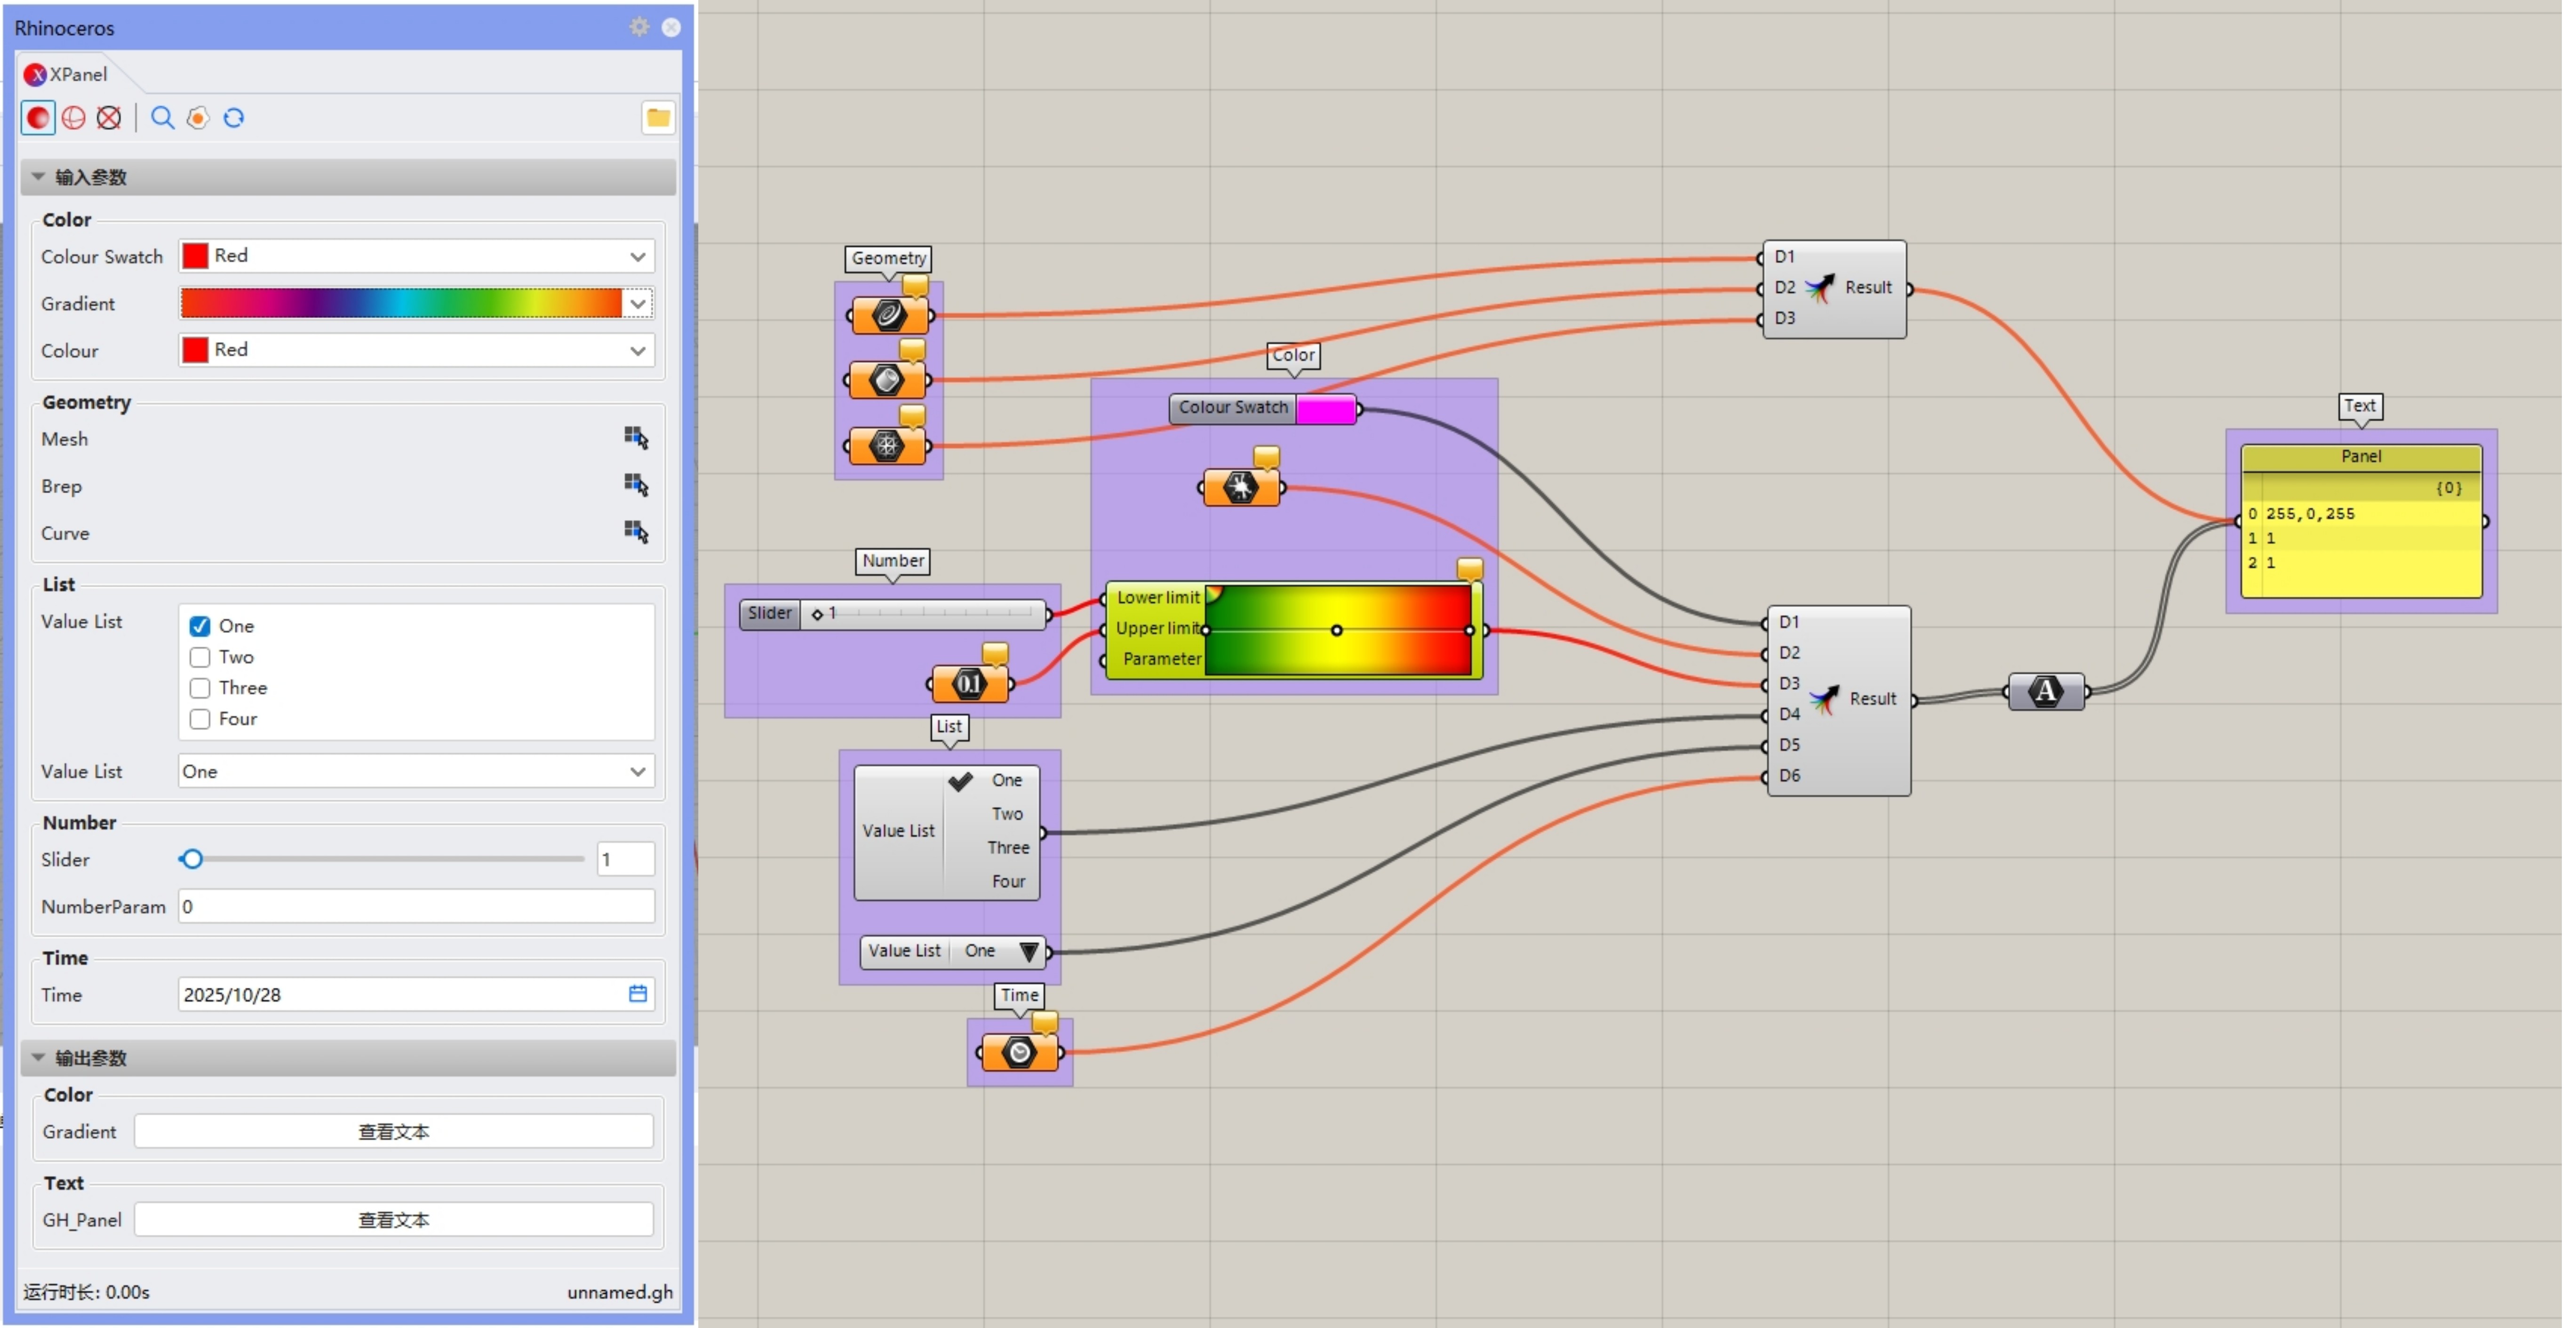Select the brep parameter node in Geometry group

887,380
